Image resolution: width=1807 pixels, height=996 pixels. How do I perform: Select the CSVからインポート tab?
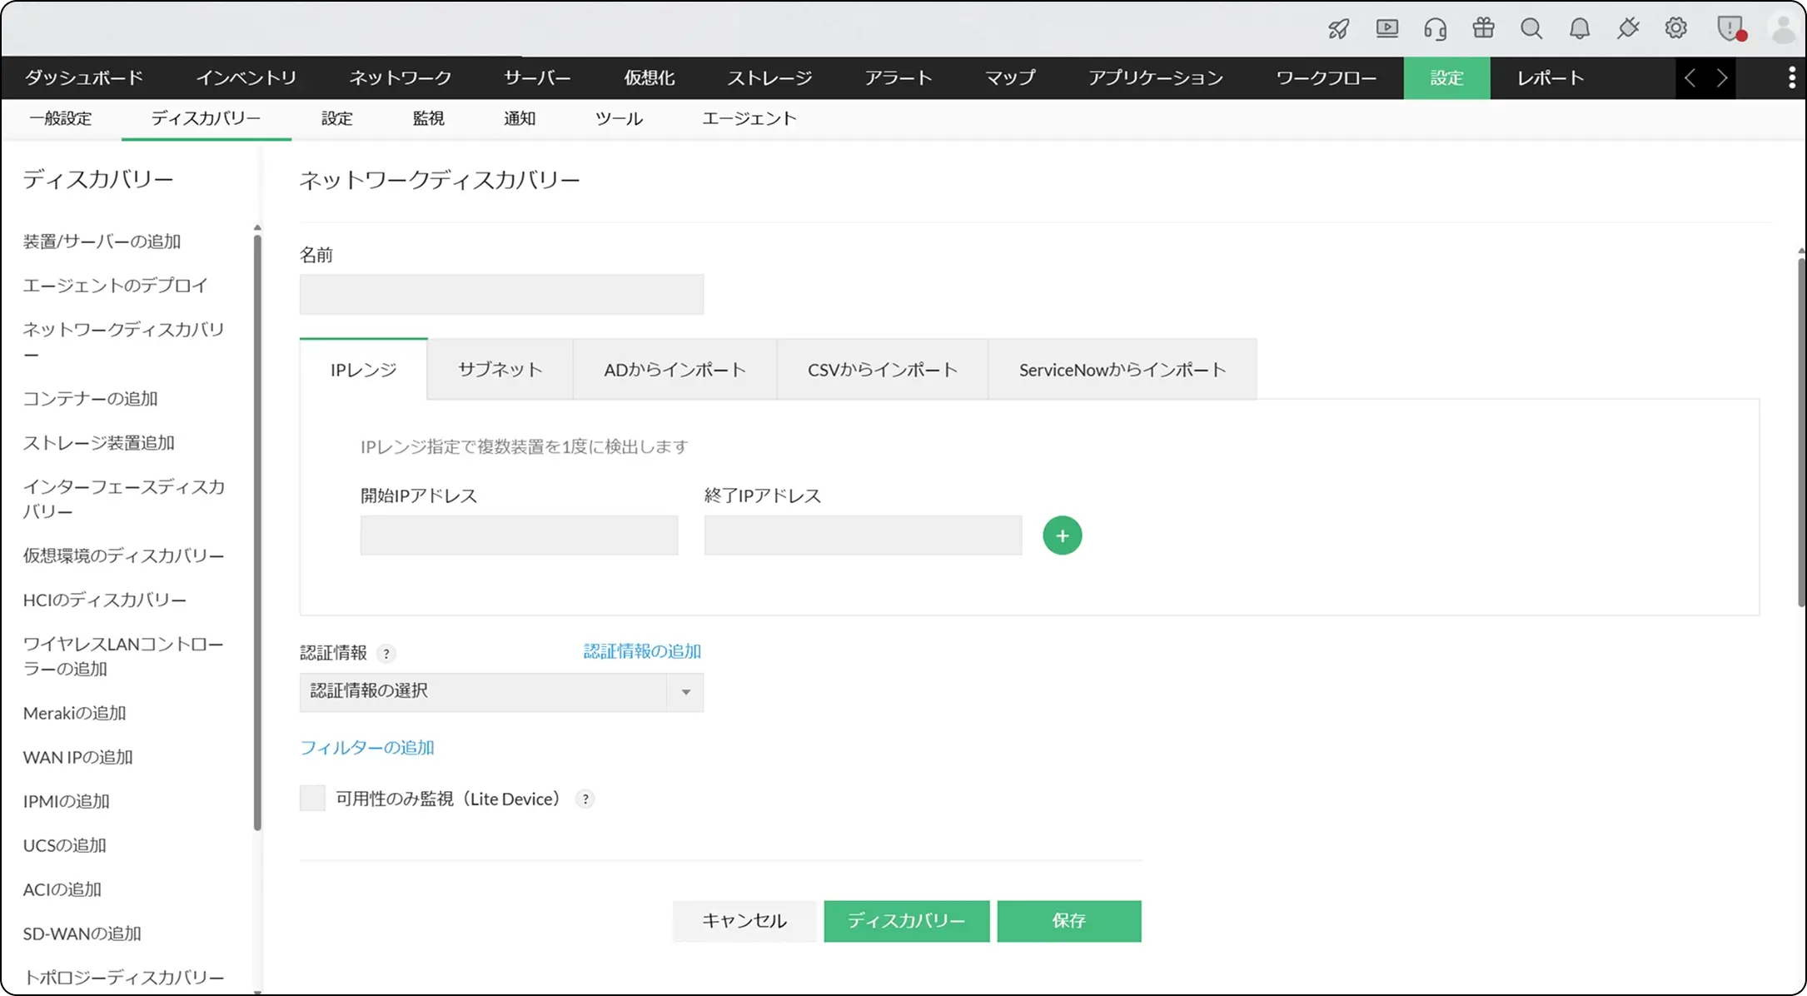pyautogui.click(x=883, y=370)
